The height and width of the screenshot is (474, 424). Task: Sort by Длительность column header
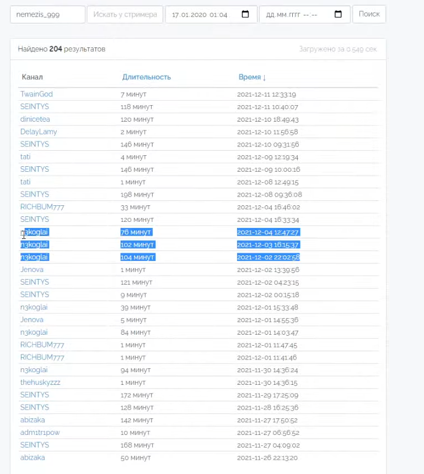[x=147, y=77]
